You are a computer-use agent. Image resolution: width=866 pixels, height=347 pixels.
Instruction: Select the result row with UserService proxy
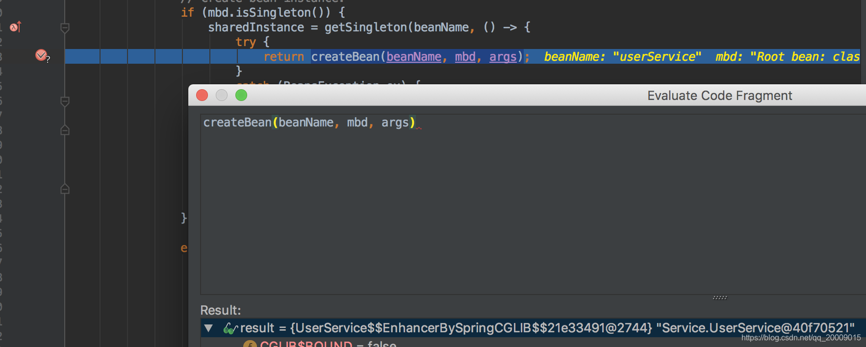click(533, 328)
